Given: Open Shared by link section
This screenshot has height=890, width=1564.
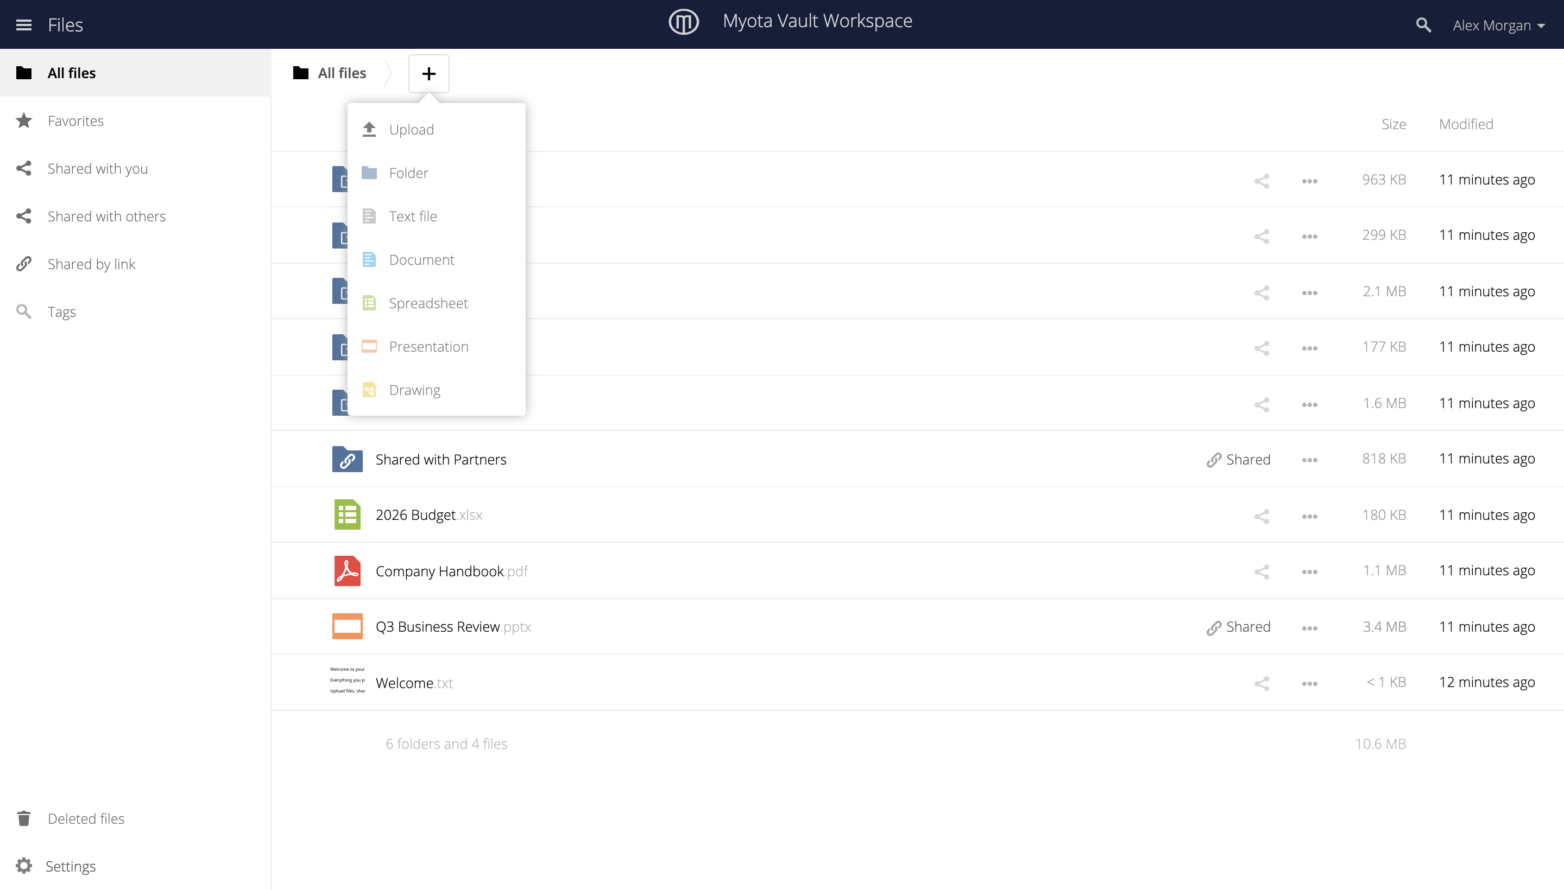Looking at the screenshot, I should (135, 263).
